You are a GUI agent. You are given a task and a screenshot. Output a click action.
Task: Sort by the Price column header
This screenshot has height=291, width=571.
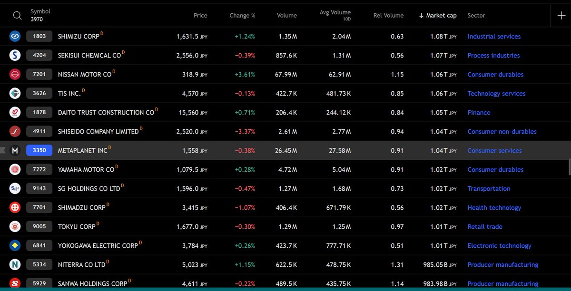(x=200, y=15)
